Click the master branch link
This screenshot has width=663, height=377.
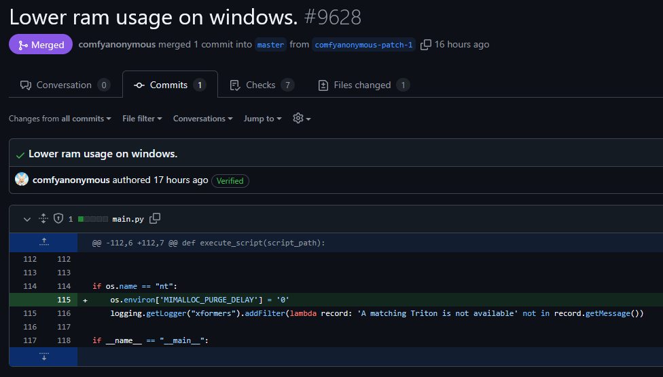[x=270, y=45]
